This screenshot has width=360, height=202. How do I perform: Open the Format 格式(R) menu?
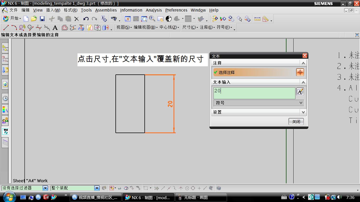pos(71,10)
